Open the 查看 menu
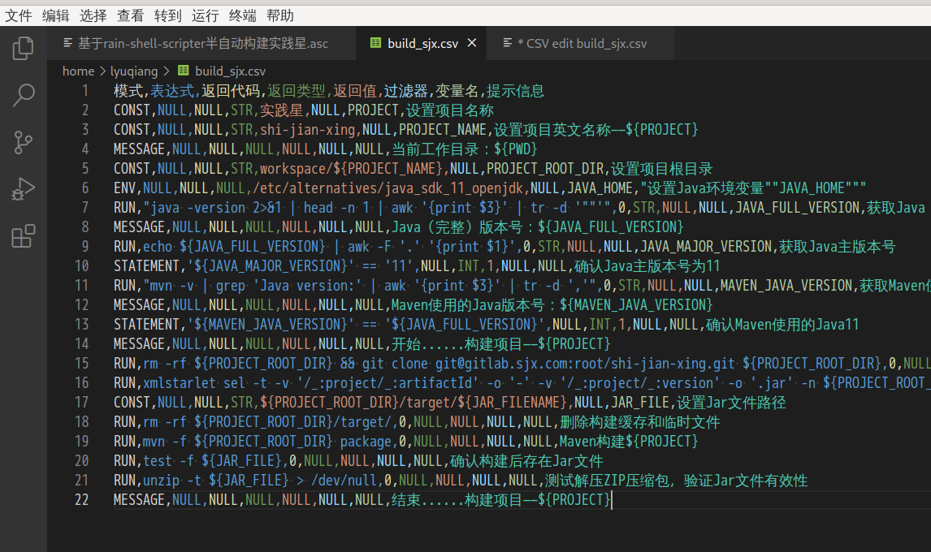The height and width of the screenshot is (552, 931). [x=130, y=15]
